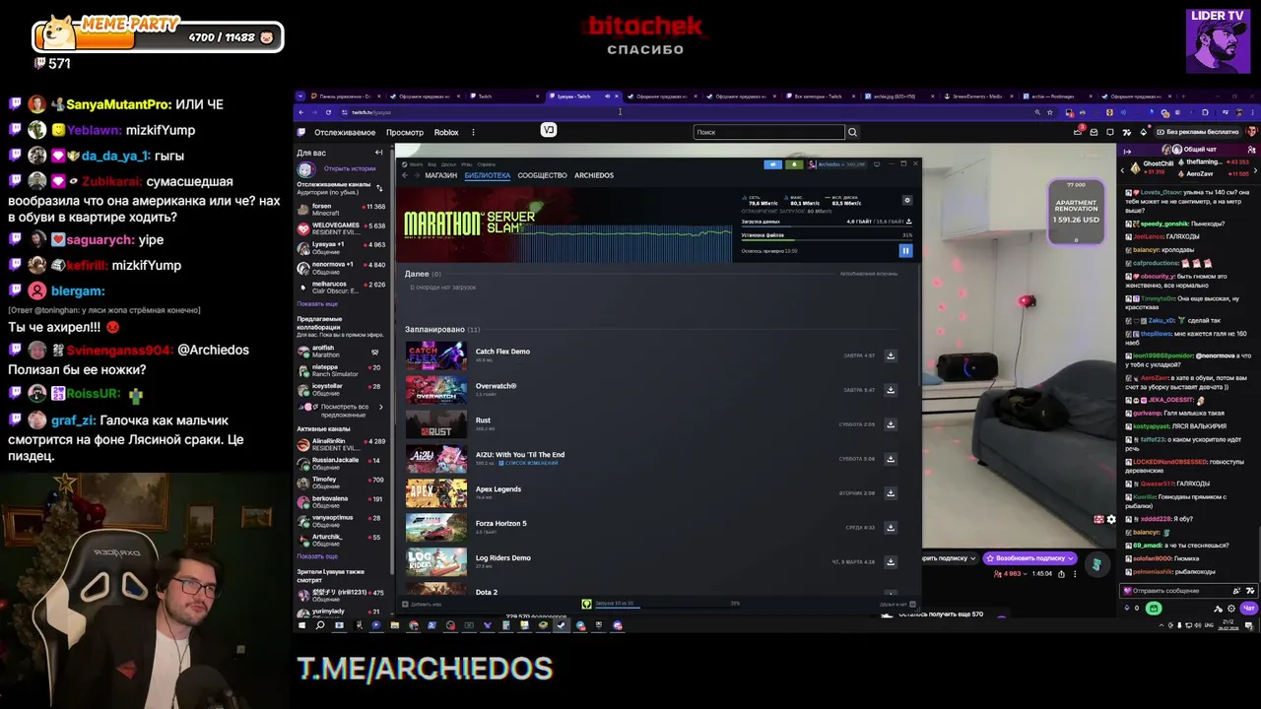Open Twitch Просмотр tab

coord(405,132)
